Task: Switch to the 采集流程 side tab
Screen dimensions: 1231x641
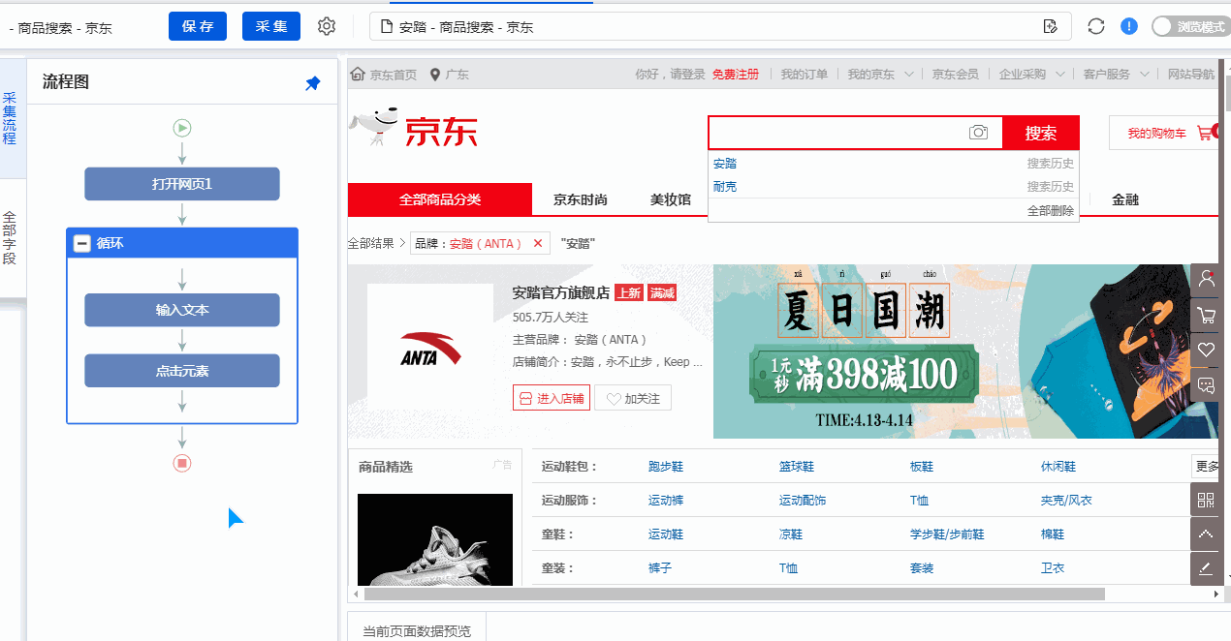Action: [x=10, y=118]
